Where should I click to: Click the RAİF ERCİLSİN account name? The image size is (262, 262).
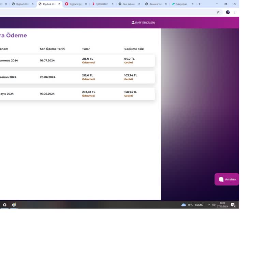coord(145,23)
